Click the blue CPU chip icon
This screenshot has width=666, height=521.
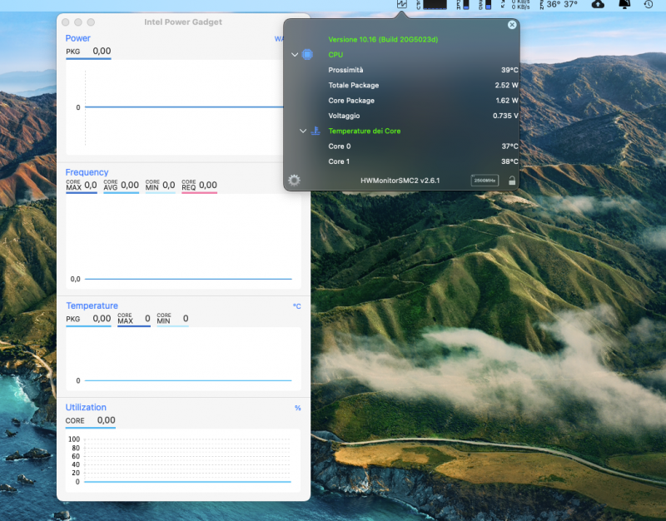coord(308,55)
